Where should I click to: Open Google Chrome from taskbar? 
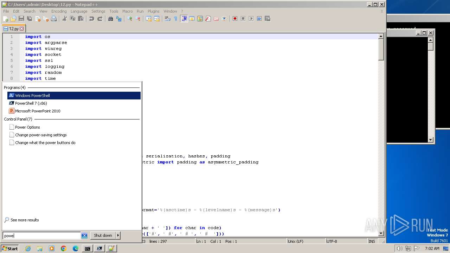tap(64, 248)
